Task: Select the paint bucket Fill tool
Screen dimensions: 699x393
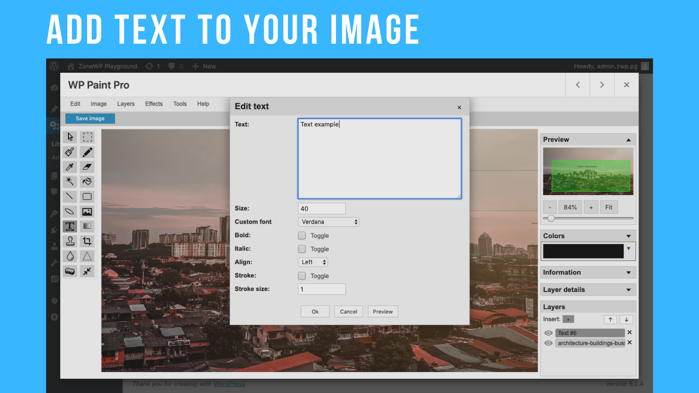Action: (x=87, y=182)
